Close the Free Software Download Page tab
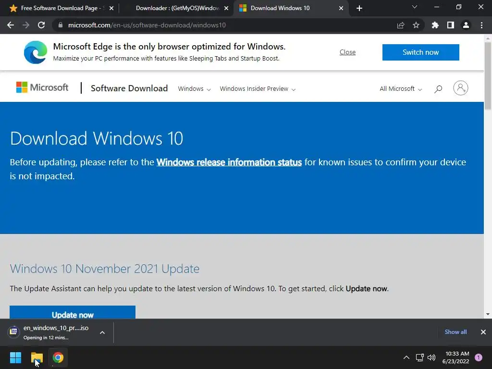Image resolution: width=492 pixels, height=369 pixels. point(111,8)
